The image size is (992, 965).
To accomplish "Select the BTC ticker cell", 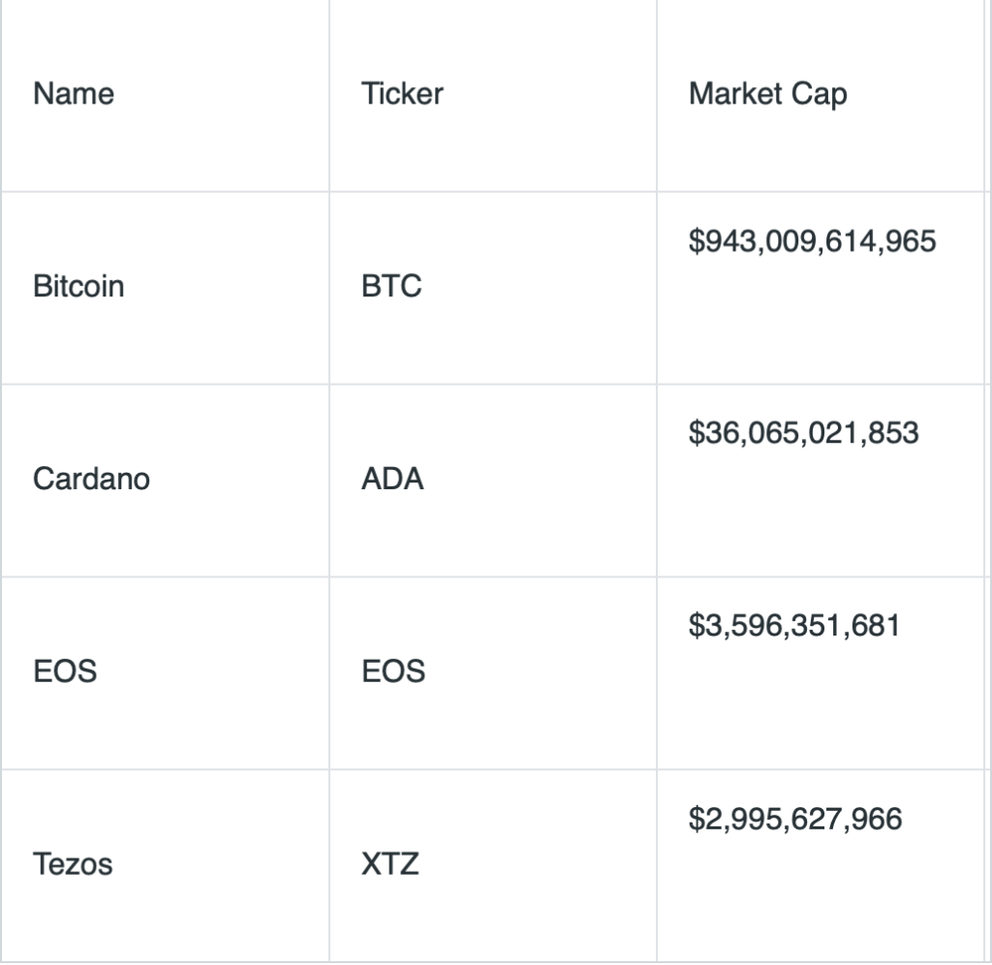I will click(493, 288).
